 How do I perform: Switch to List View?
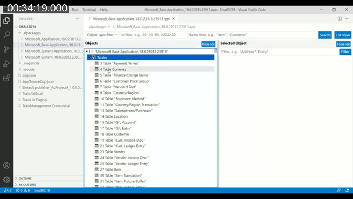coord(343,35)
